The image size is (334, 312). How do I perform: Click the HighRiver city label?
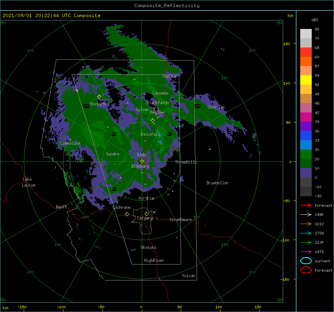(x=154, y=260)
